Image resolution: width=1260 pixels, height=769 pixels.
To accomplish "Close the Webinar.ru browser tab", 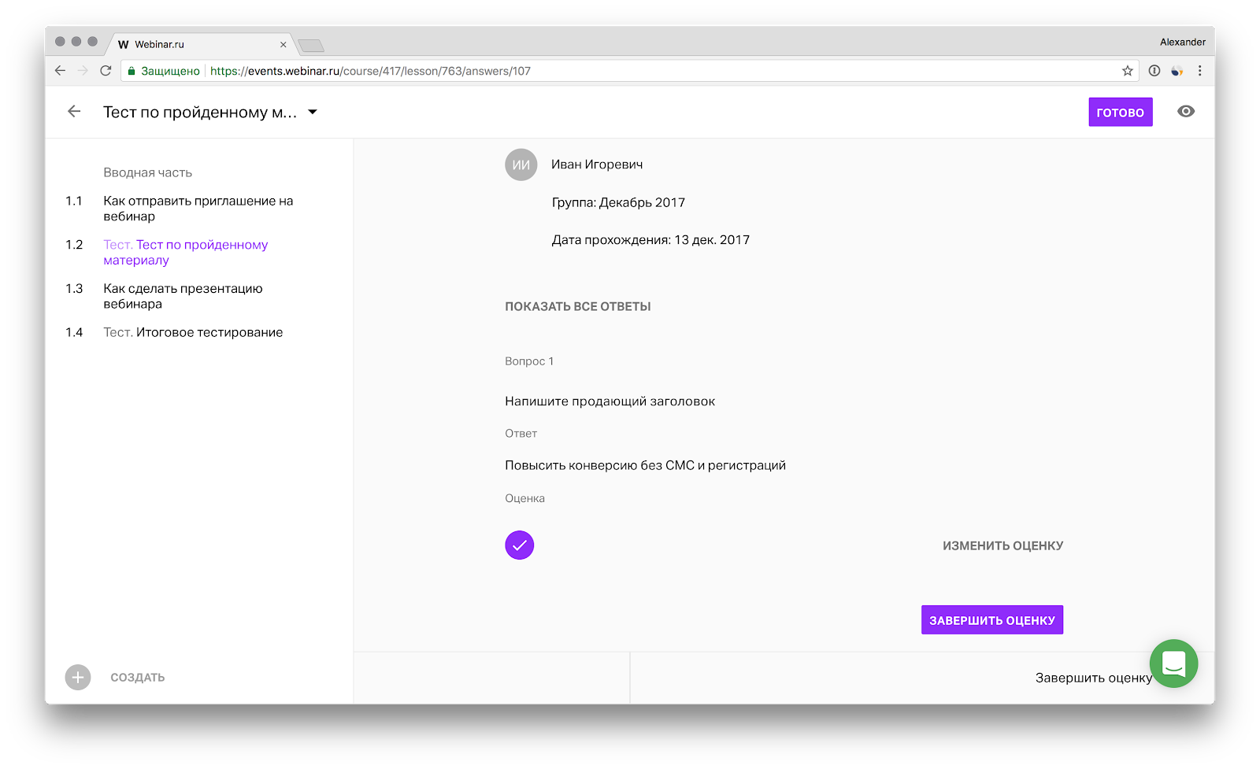I will [283, 45].
